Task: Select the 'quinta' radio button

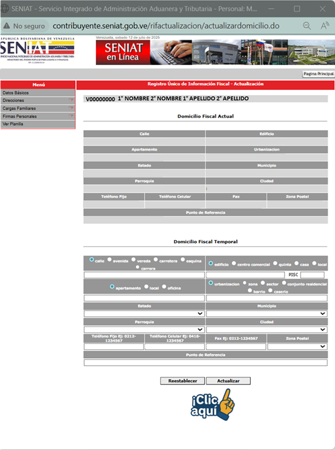Action: 275,263
